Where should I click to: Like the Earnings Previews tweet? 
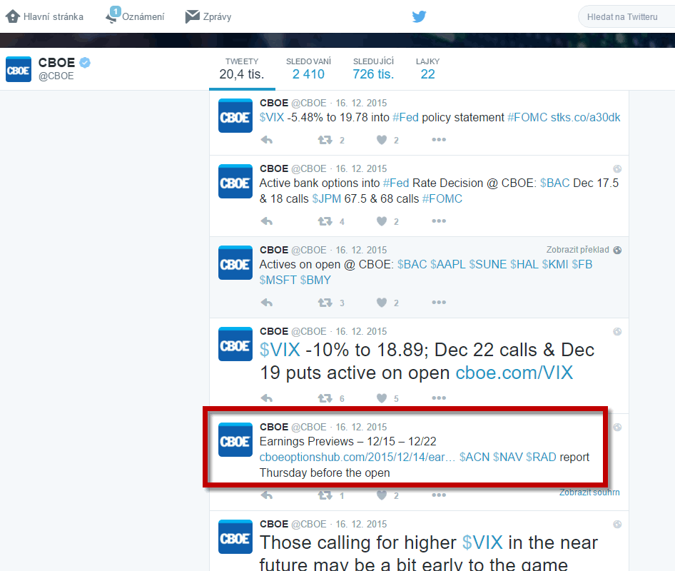point(382,495)
